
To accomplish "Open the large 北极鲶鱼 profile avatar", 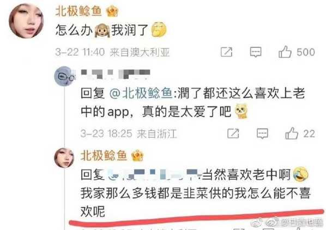I will tap(26, 21).
